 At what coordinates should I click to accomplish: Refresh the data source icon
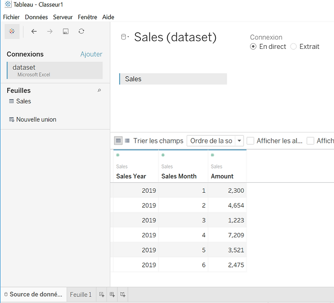click(81, 31)
